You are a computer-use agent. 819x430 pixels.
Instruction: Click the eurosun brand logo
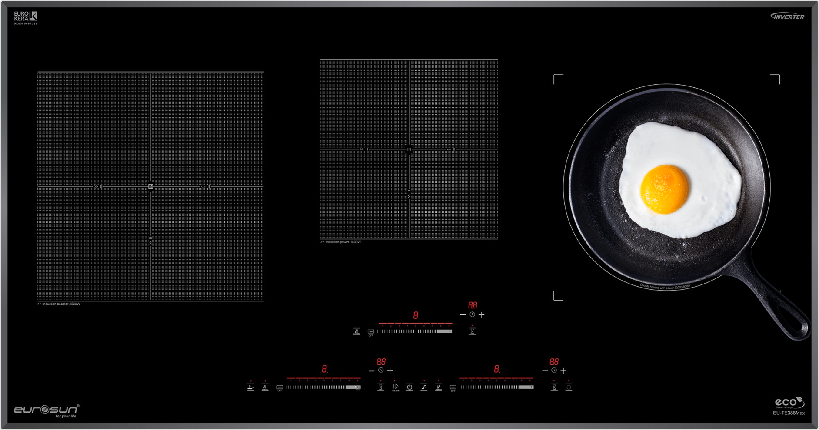coord(47,411)
